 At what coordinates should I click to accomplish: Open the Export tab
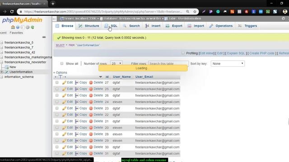coord(174,26)
